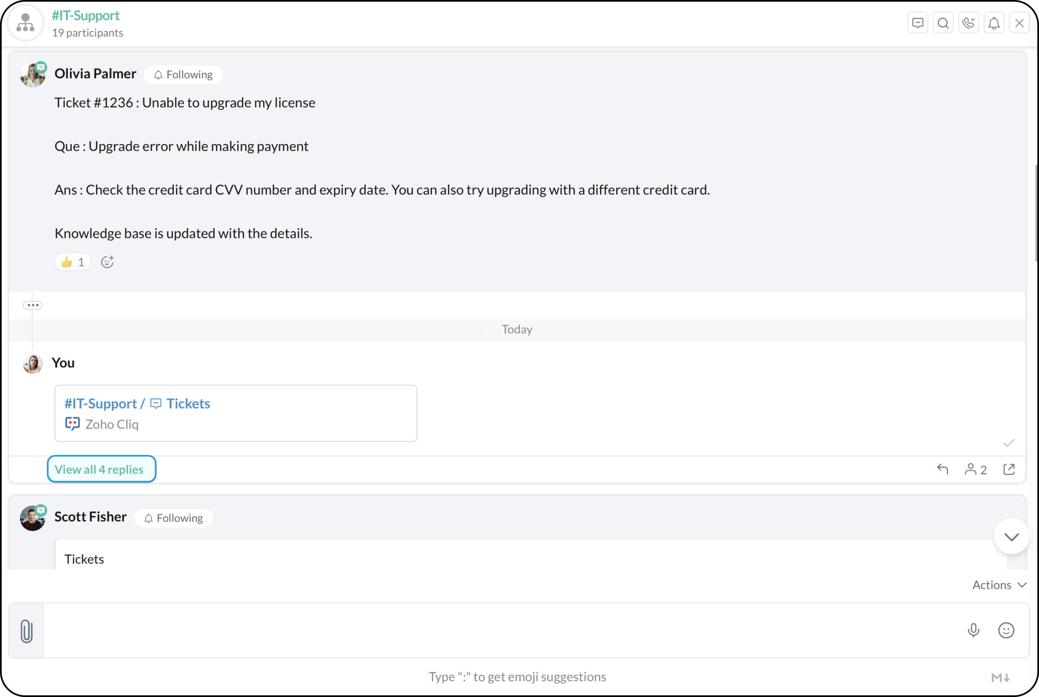Screen dimensions: 1039x697
Task: Toggle Following on Olivia Palmer's thread
Action: click(x=183, y=75)
